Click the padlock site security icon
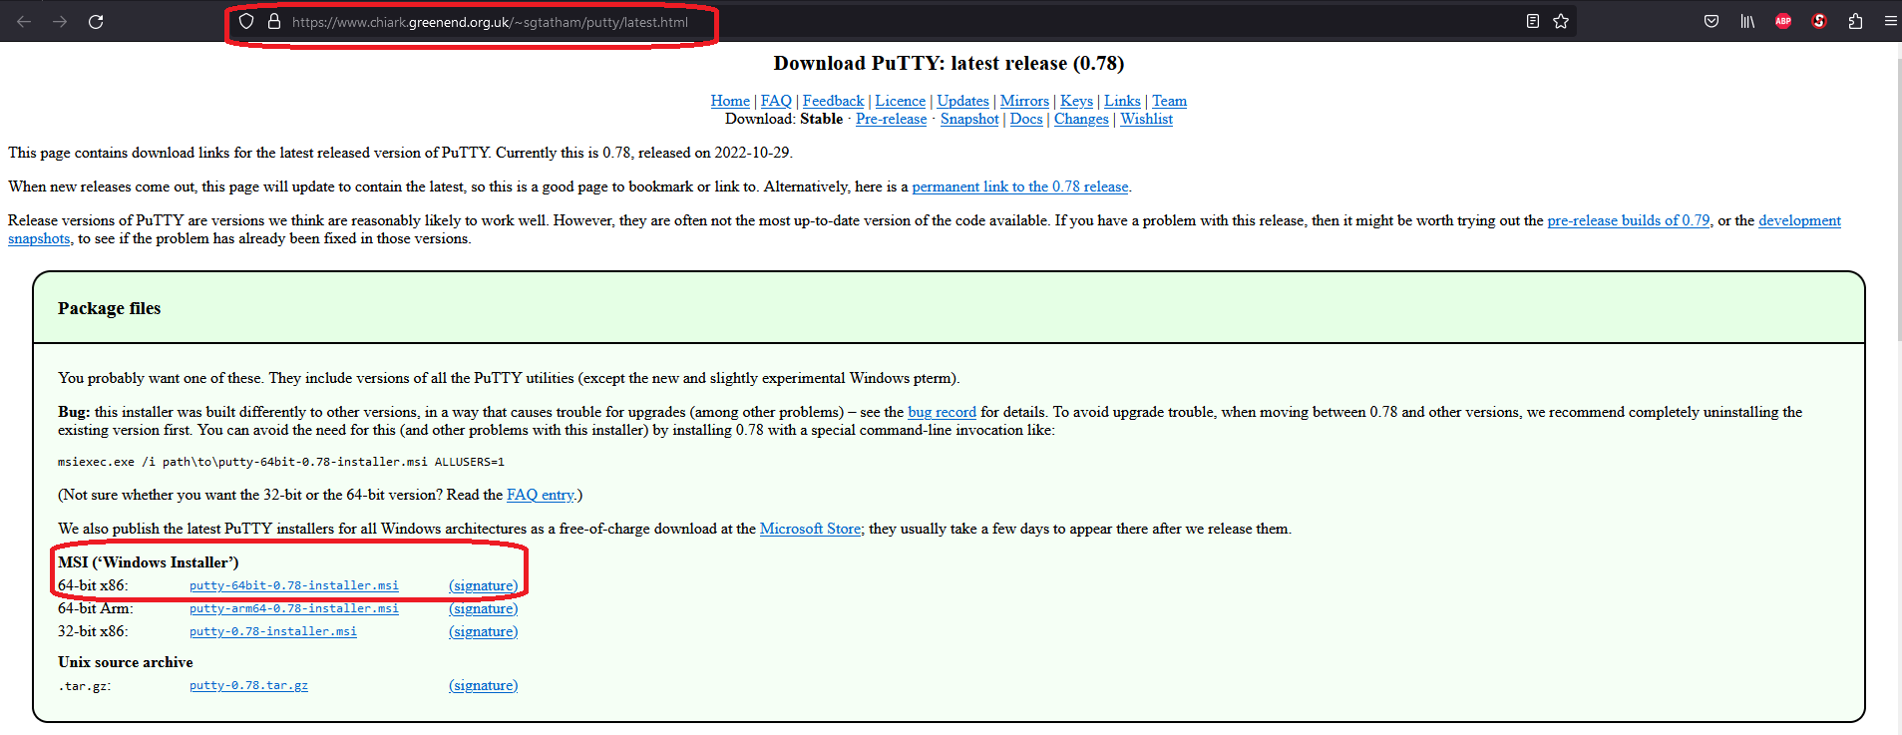 (x=273, y=21)
